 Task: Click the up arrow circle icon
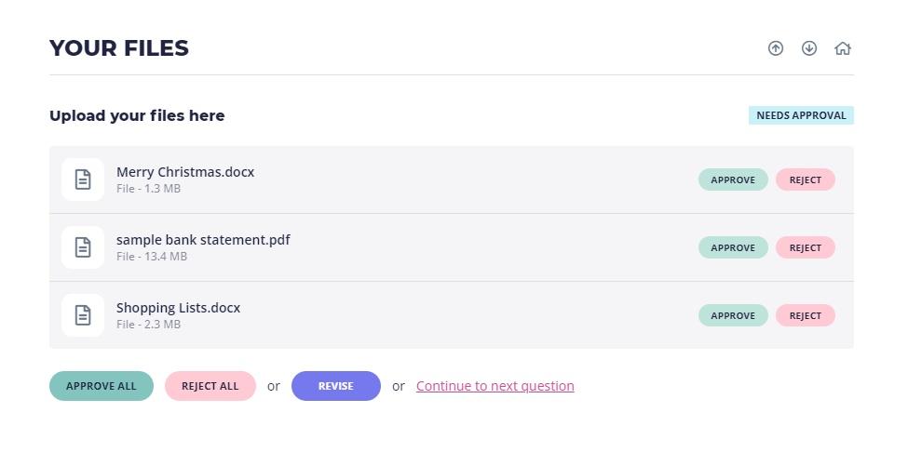pyautogui.click(x=776, y=48)
